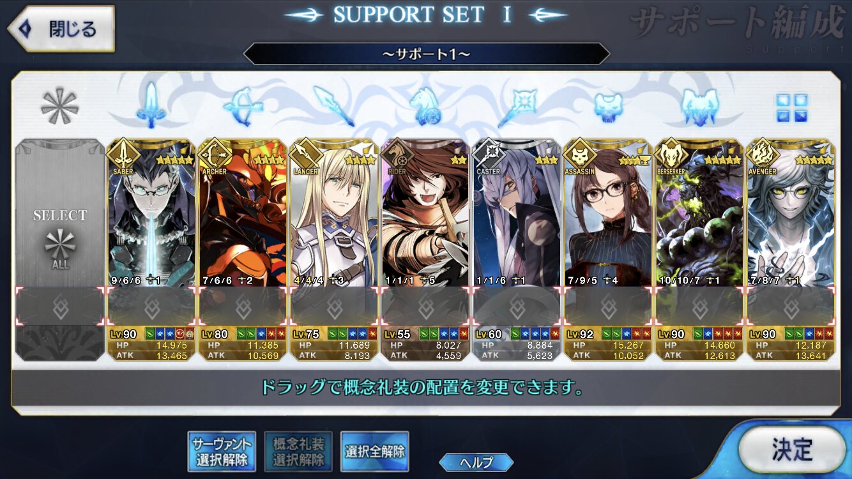Choose the Lv.90 Saber servant card

151,250
